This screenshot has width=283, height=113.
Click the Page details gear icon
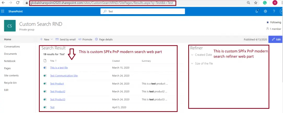[96, 39]
